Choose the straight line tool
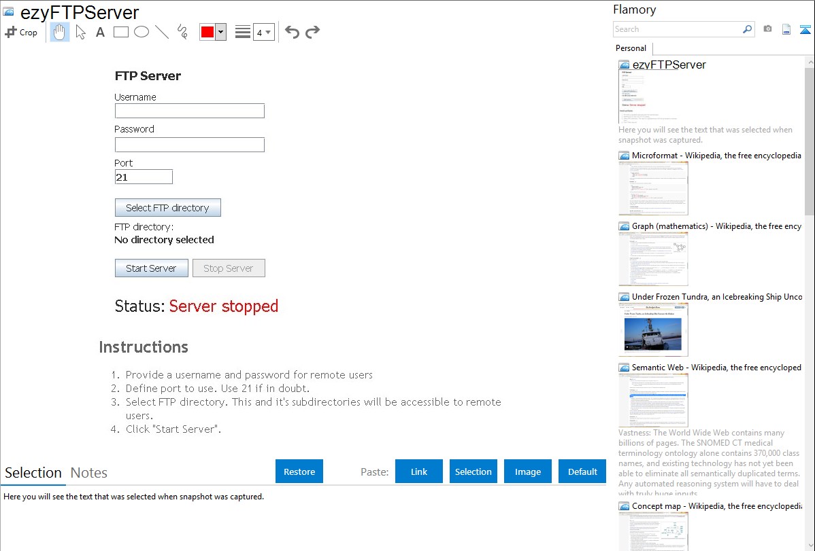The height and width of the screenshot is (551, 815). pyautogui.click(x=161, y=32)
